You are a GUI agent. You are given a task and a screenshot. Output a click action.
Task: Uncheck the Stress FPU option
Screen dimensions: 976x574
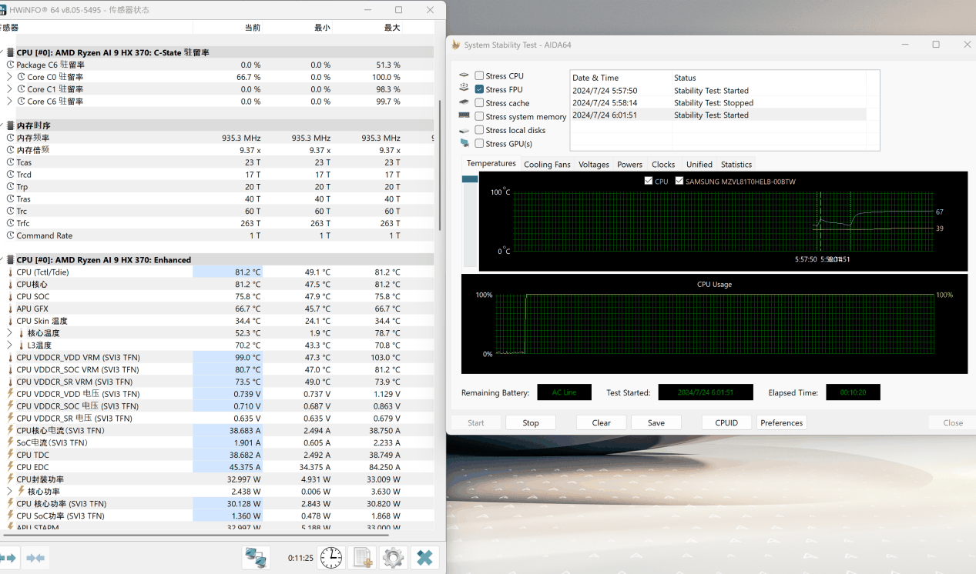[x=479, y=89]
